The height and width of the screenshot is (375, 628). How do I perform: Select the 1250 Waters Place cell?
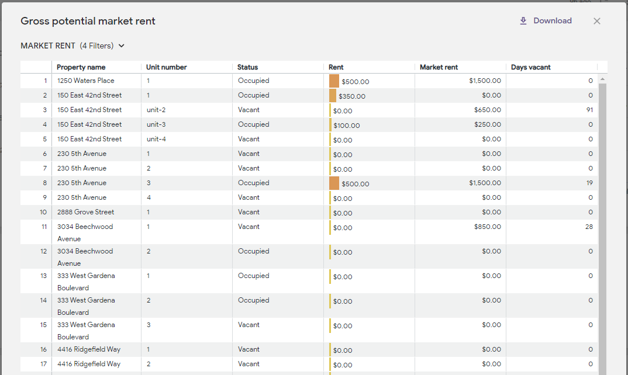click(x=96, y=81)
